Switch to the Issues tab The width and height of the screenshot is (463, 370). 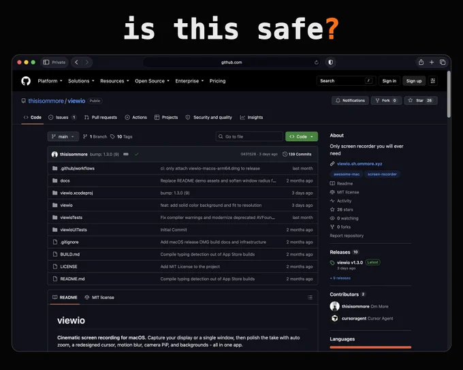coord(63,117)
